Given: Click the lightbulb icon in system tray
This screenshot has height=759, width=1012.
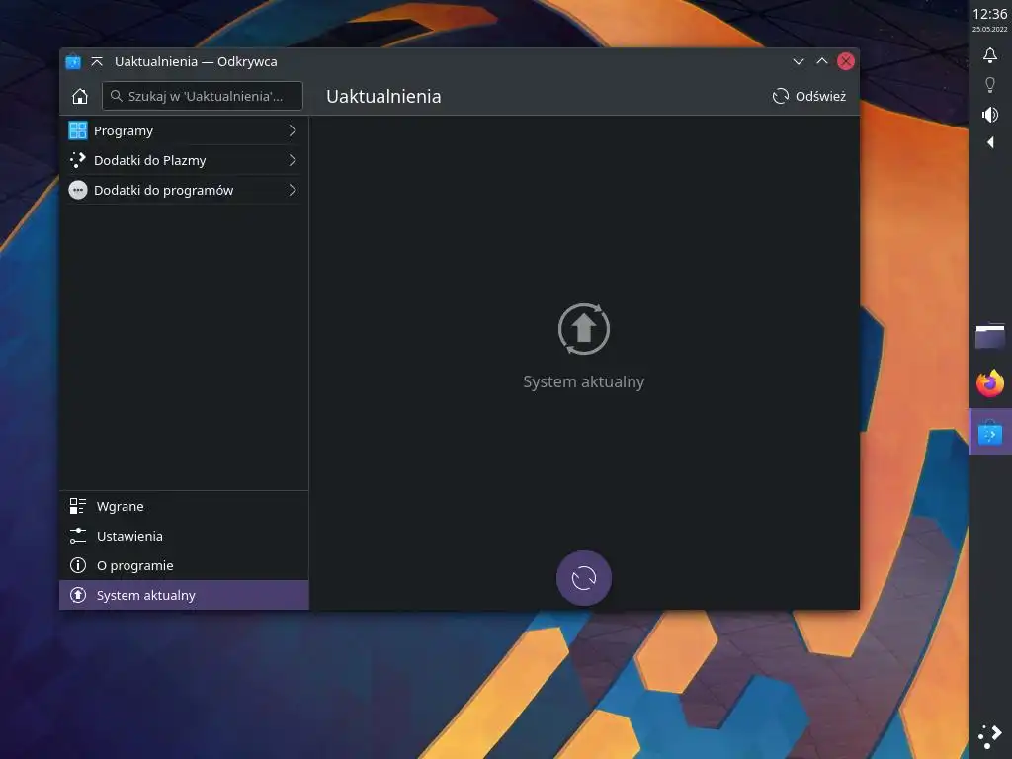Looking at the screenshot, I should tap(990, 85).
